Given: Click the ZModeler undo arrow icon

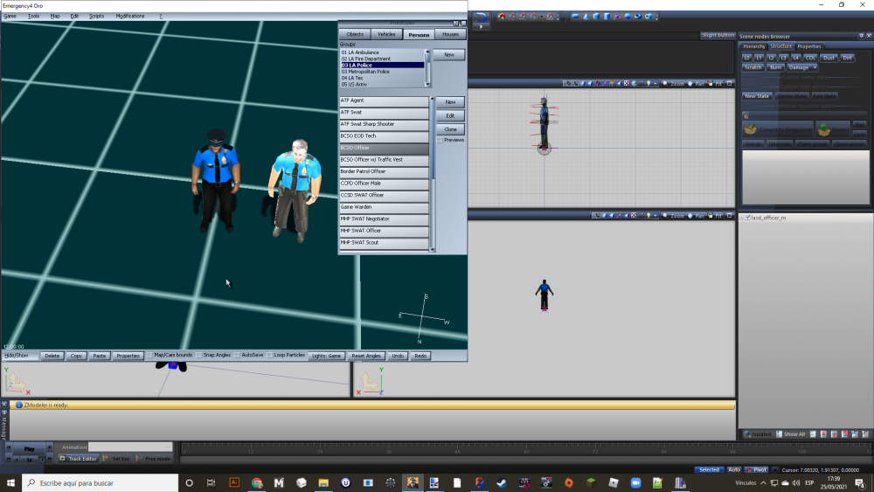Looking at the screenshot, I should pyautogui.click(x=481, y=17).
